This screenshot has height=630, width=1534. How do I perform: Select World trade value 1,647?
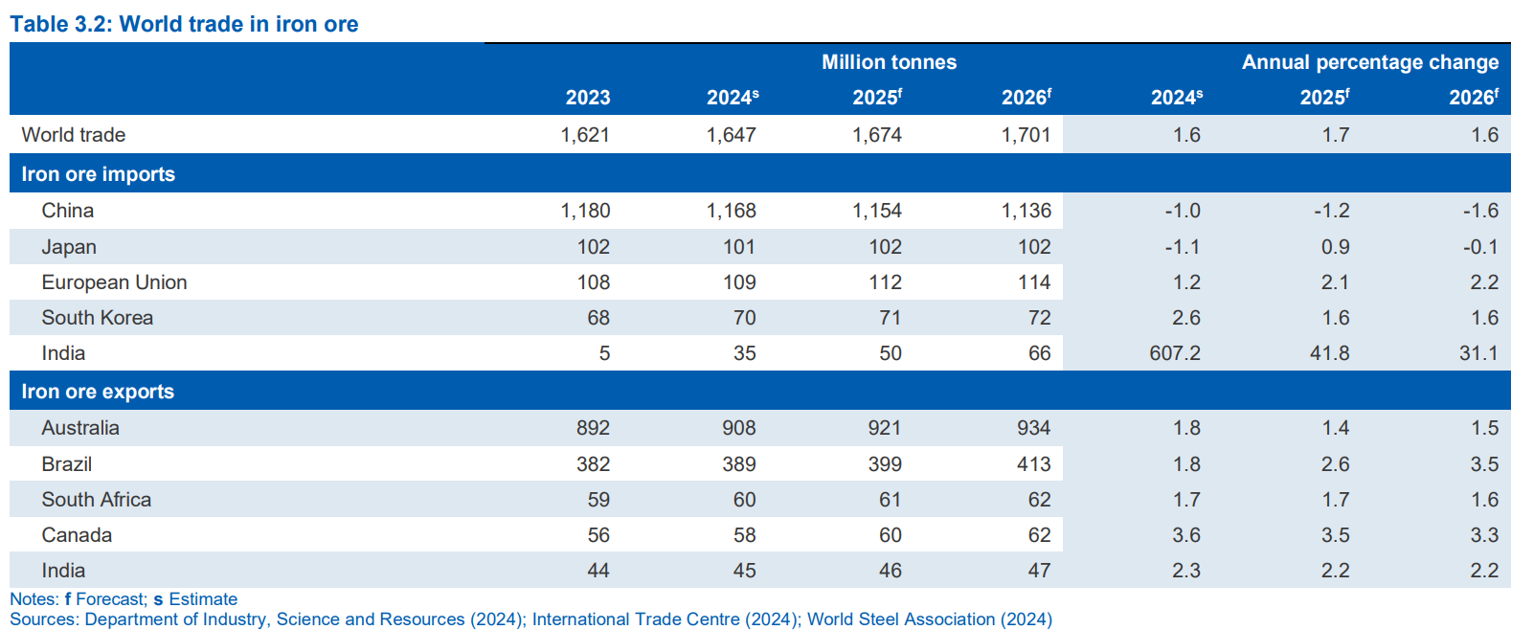[732, 135]
